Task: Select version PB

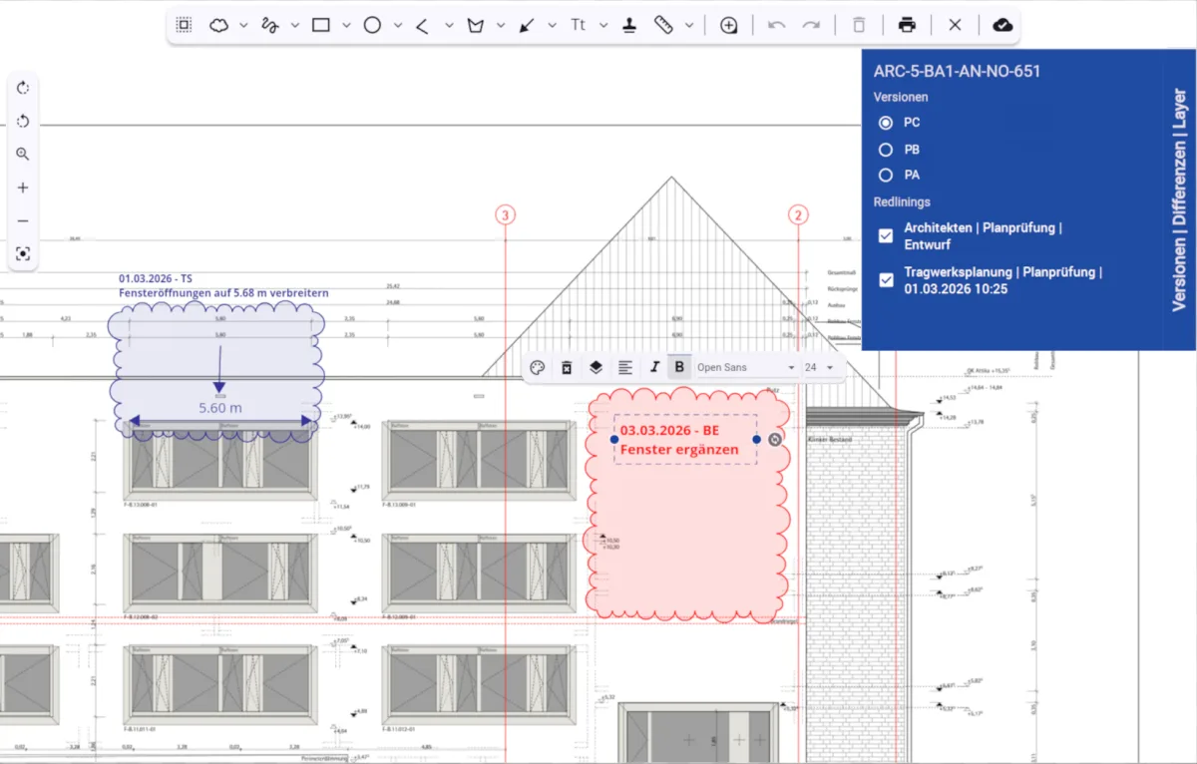Action: [885, 150]
